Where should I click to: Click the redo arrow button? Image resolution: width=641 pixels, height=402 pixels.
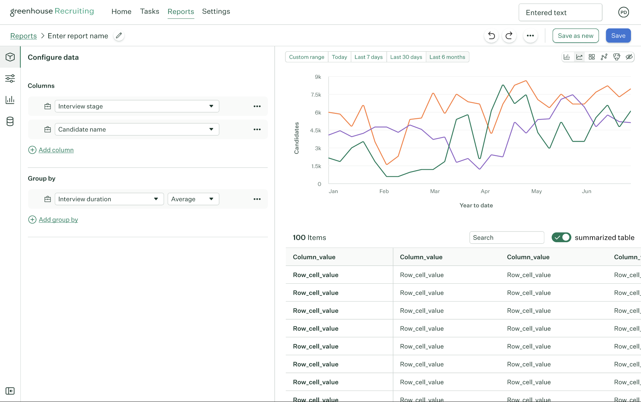tap(509, 36)
